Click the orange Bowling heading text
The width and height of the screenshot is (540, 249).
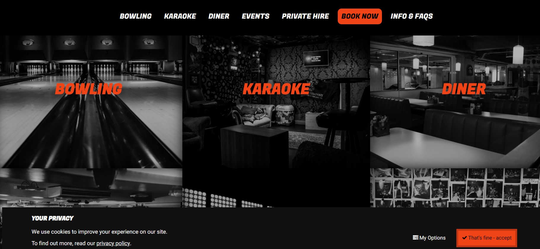click(x=89, y=89)
